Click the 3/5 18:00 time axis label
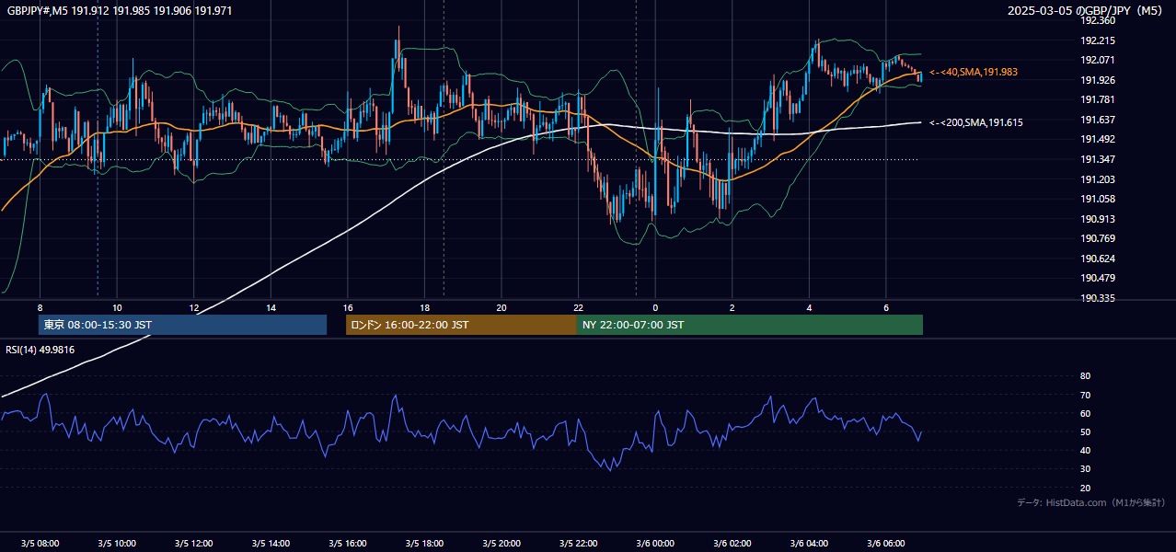1176x552 pixels. pos(424,544)
